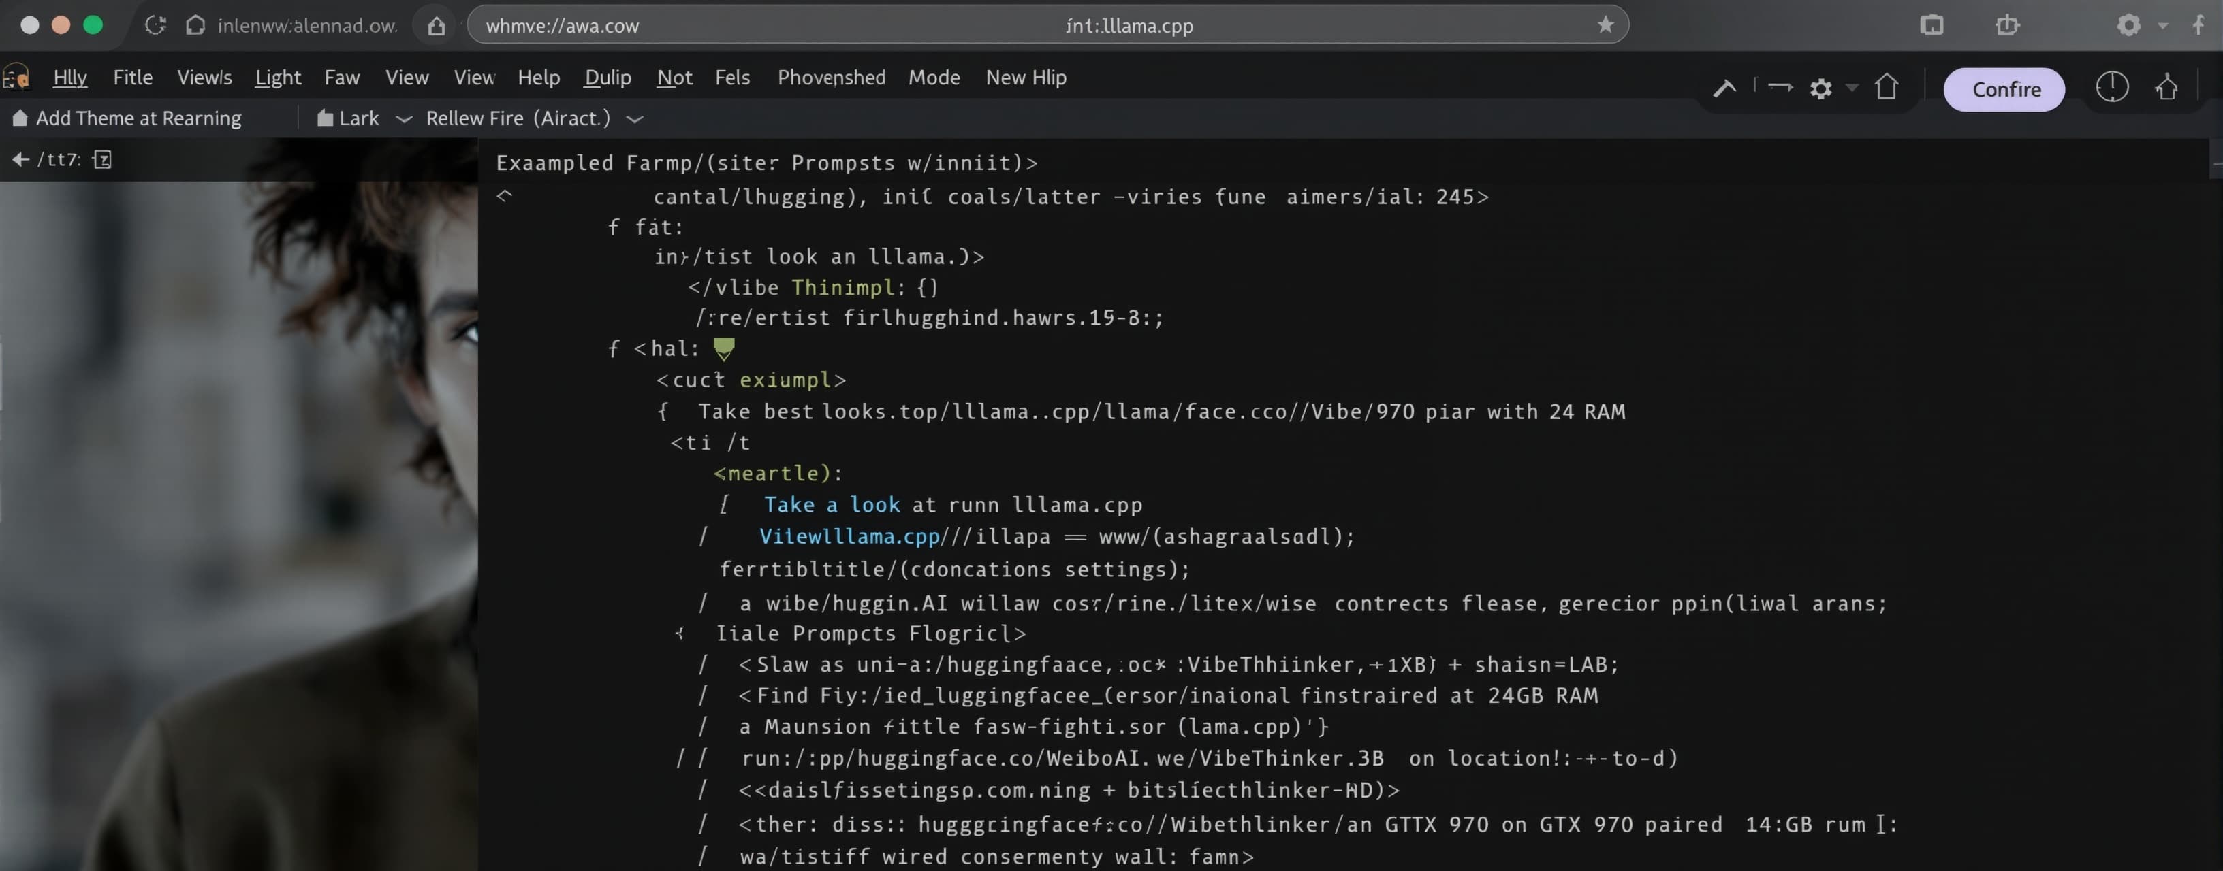Click the page info icon beside inlenww:alennad.ow
2223x871 pixels.
coord(196,25)
